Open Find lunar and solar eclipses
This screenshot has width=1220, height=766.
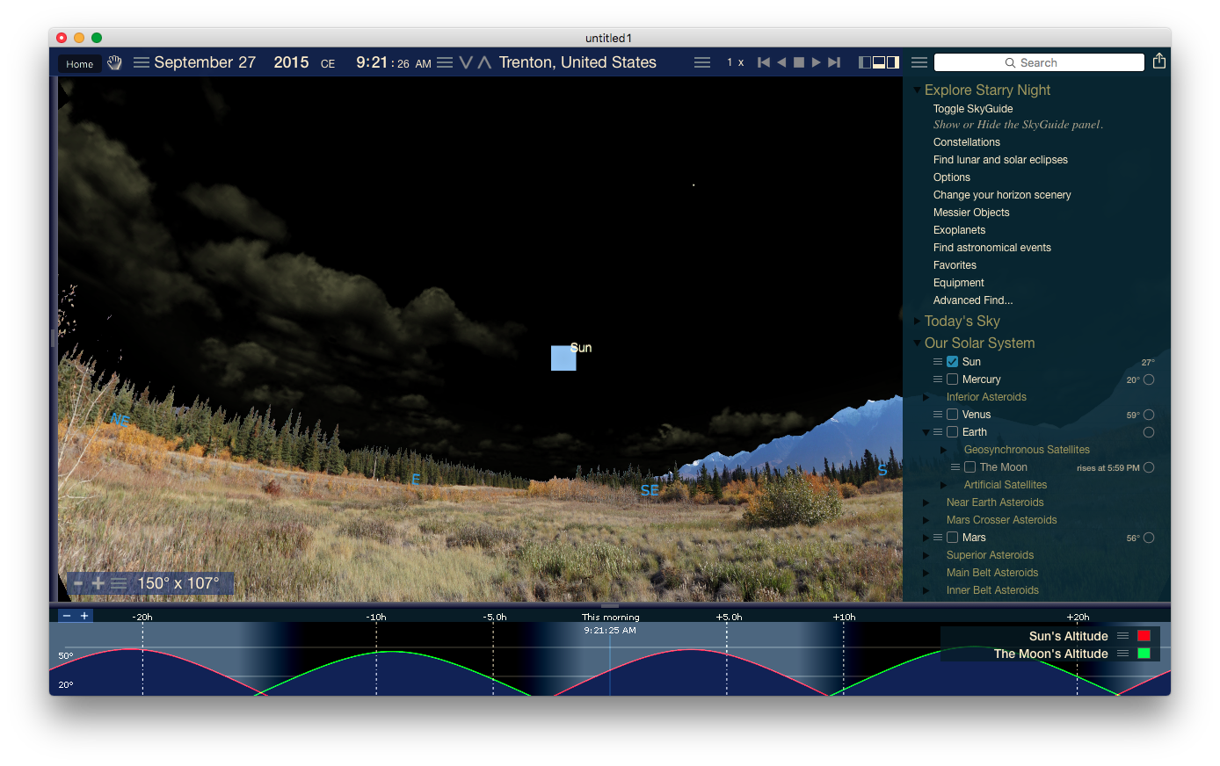click(1000, 160)
